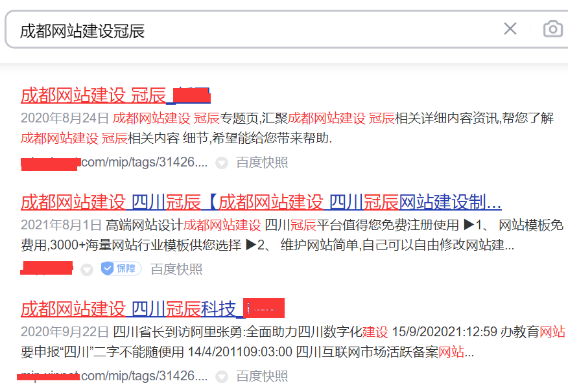This screenshot has width=568, height=390.
Task: Click text 相关内容 细节,希望能给您带来帮助
Action: pos(230,138)
